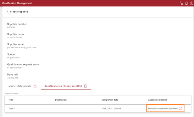194x117 pixels.
Task: Click the Qualification Management title
Action: click(17, 3)
